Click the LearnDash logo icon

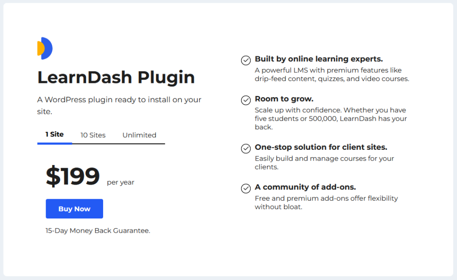click(45, 48)
